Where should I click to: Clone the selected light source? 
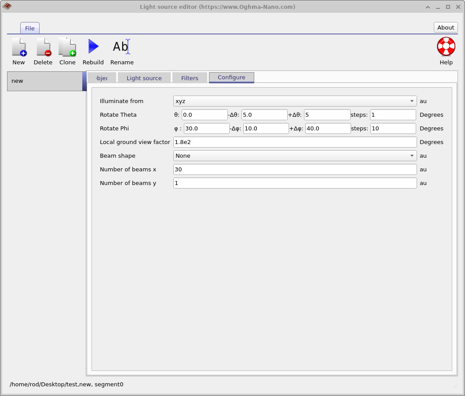point(67,50)
